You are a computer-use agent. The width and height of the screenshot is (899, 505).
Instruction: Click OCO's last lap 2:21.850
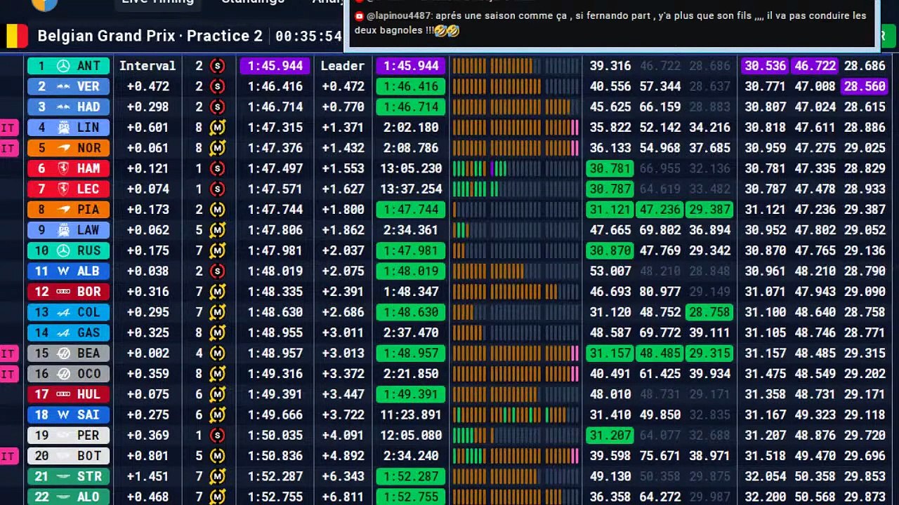click(411, 374)
